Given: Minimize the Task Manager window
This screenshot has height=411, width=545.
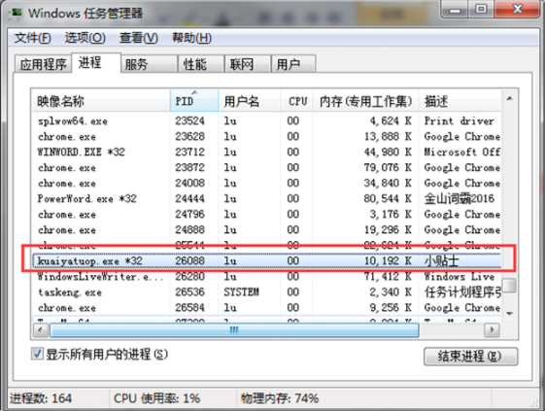Looking at the screenshot, I should tap(455, 10).
